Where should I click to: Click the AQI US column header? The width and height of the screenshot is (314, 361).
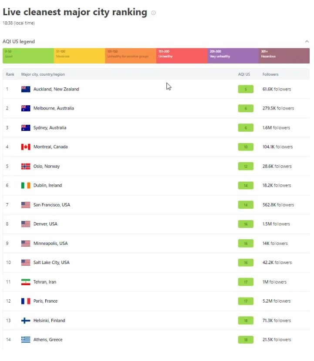[x=244, y=74]
